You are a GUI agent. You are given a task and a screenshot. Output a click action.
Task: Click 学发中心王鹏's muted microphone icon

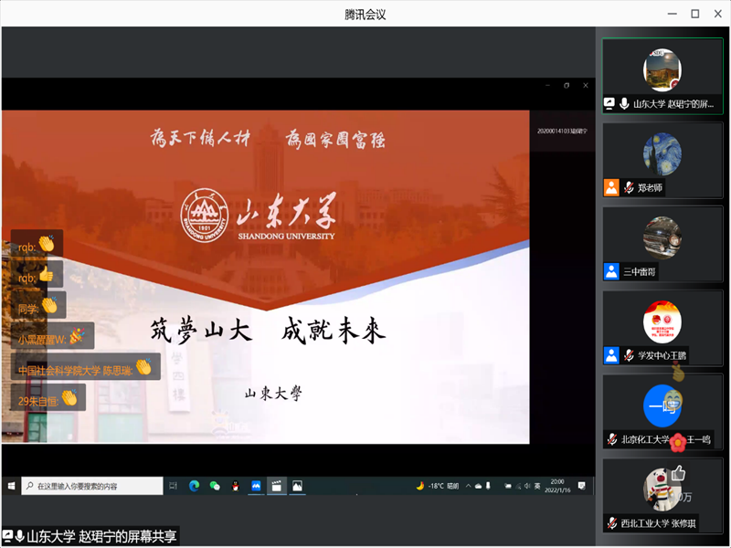[x=628, y=355]
